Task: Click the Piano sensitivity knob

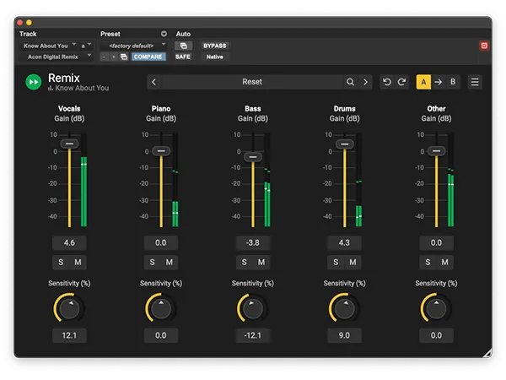Action: coord(161,308)
